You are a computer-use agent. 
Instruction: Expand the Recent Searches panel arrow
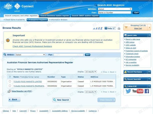click(149, 79)
